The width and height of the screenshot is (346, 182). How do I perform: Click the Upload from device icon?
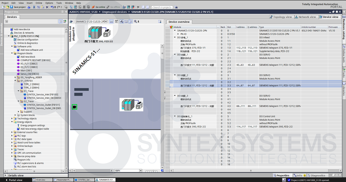80,7
